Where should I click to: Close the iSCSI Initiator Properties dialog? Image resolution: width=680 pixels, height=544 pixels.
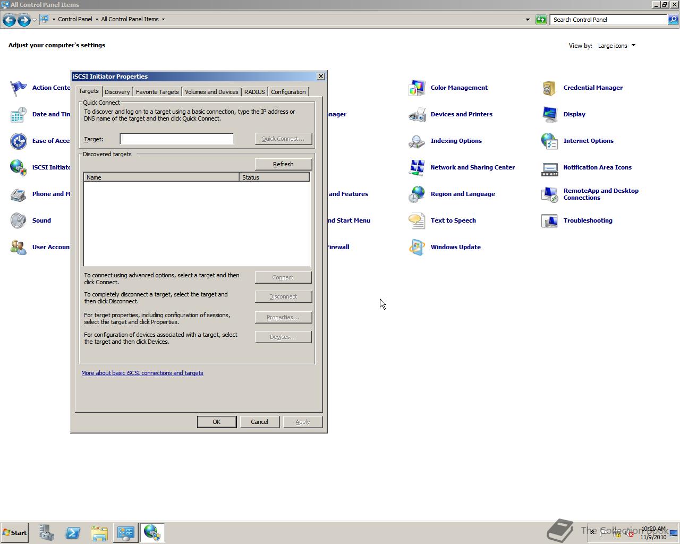(x=321, y=76)
